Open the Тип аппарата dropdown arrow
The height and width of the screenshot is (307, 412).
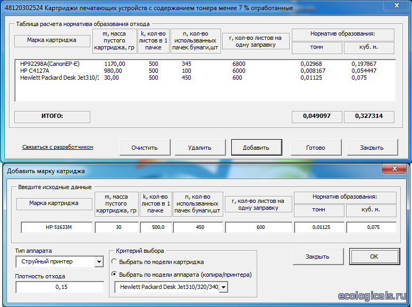99,262
